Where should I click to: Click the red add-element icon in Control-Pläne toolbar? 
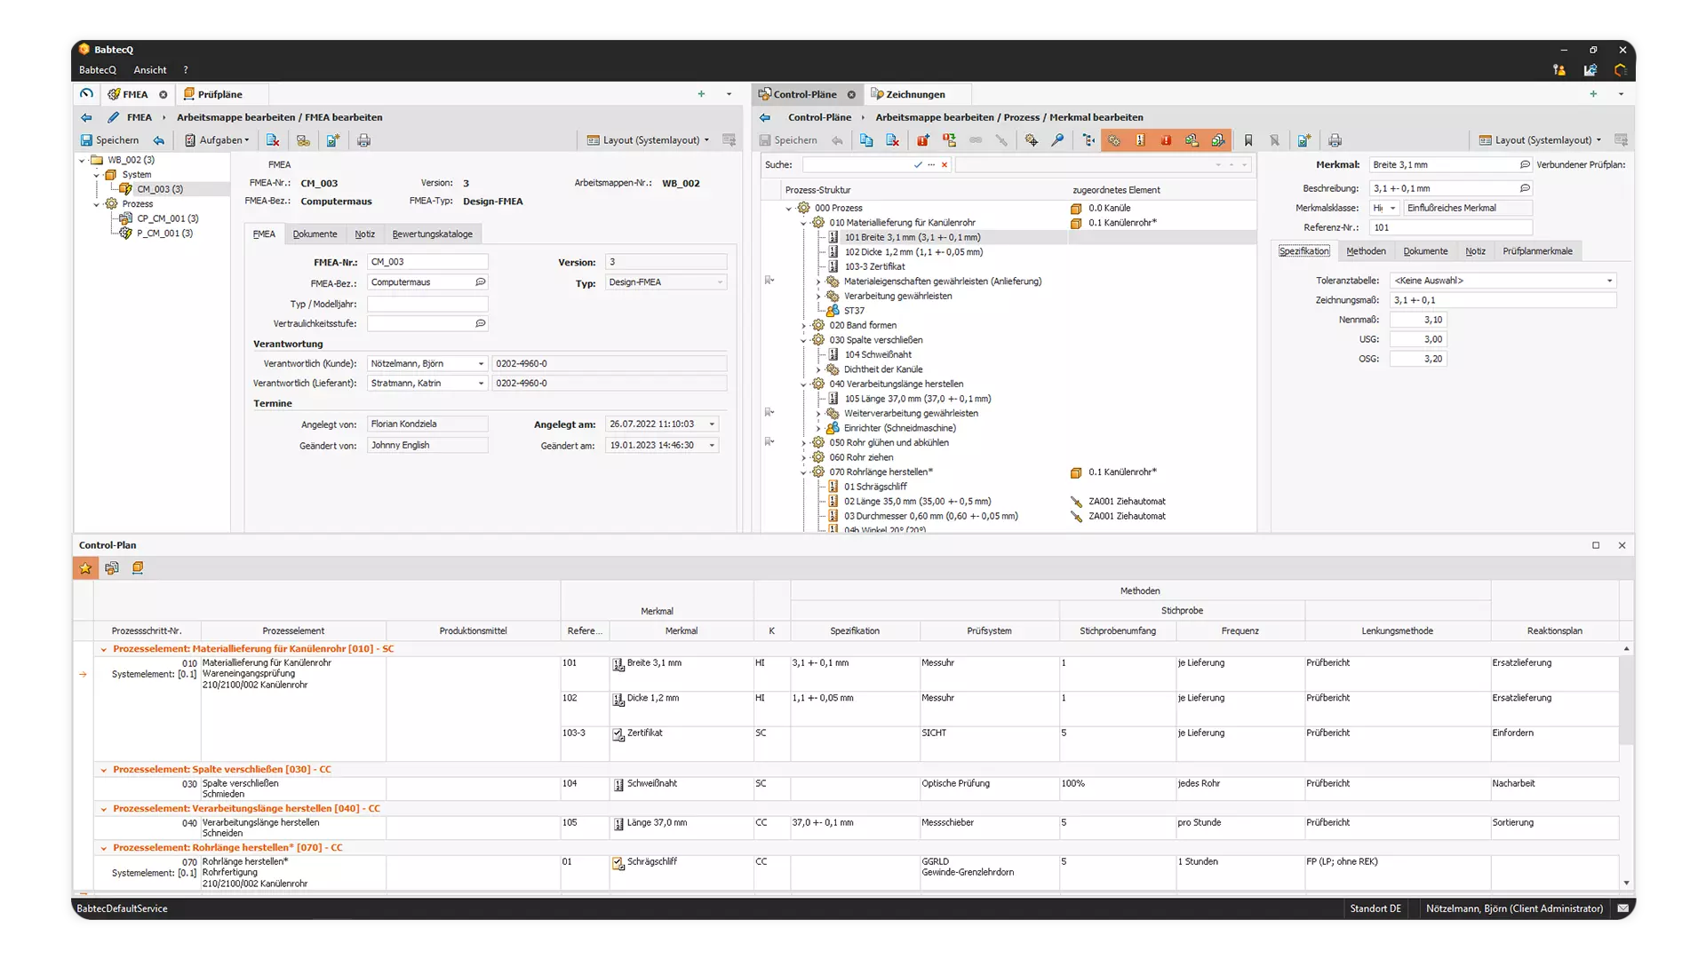click(923, 140)
